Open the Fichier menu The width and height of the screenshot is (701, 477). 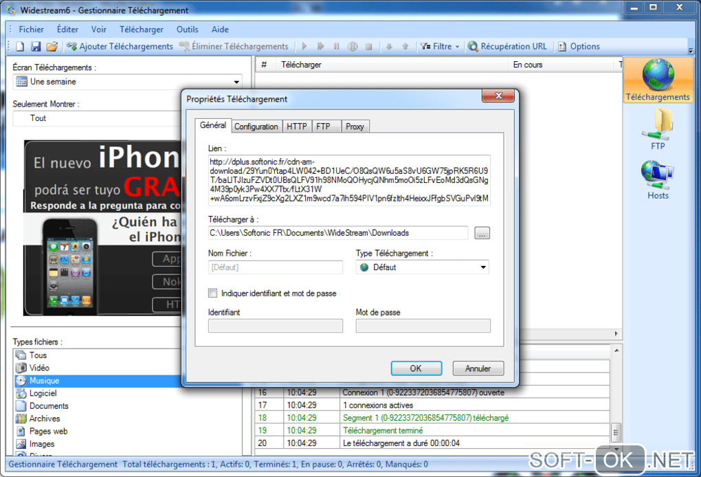click(32, 30)
